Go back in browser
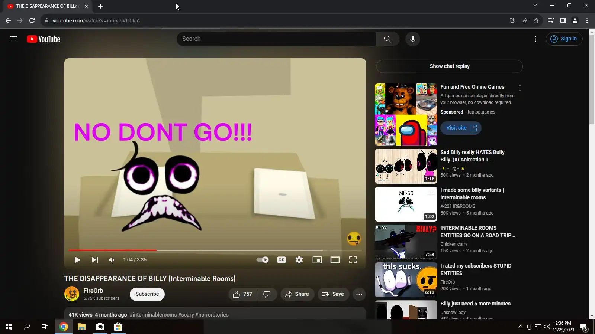Image resolution: width=595 pixels, height=334 pixels. (8, 20)
